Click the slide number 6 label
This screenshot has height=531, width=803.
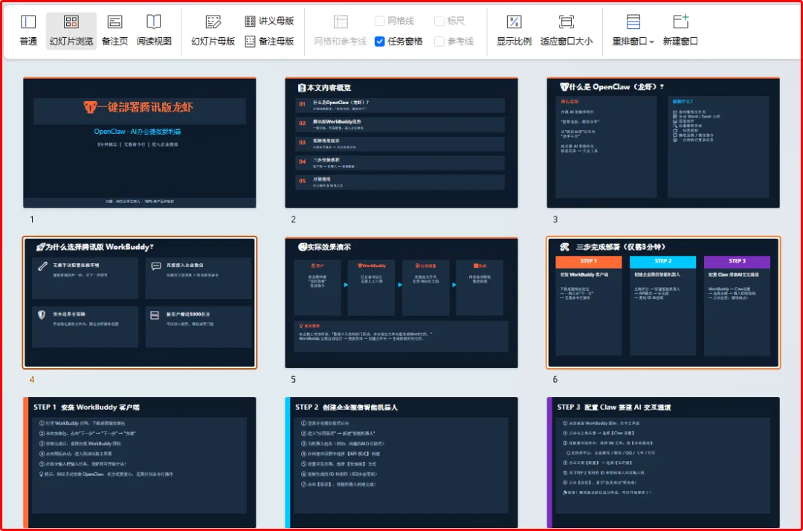(x=555, y=379)
